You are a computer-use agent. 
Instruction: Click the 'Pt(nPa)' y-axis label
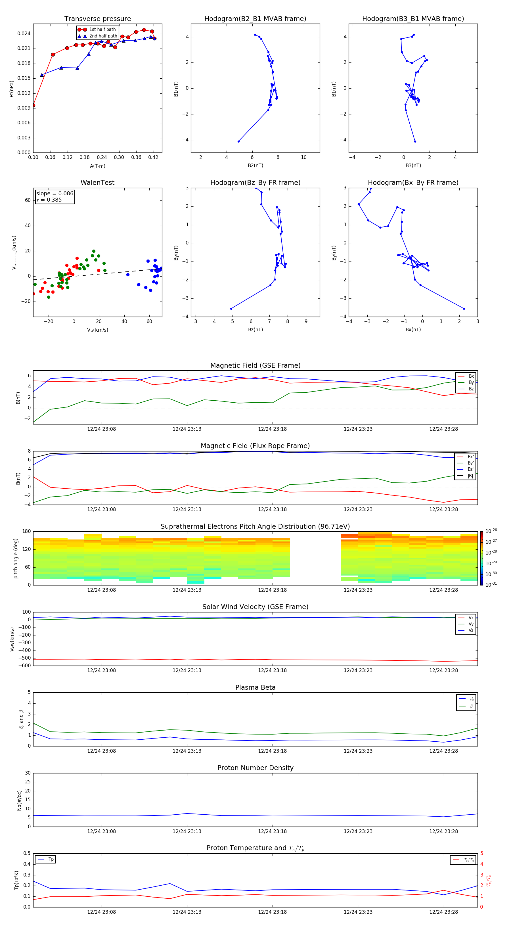pos(12,89)
